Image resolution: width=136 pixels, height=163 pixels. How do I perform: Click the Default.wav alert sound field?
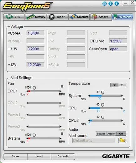[93, 140]
